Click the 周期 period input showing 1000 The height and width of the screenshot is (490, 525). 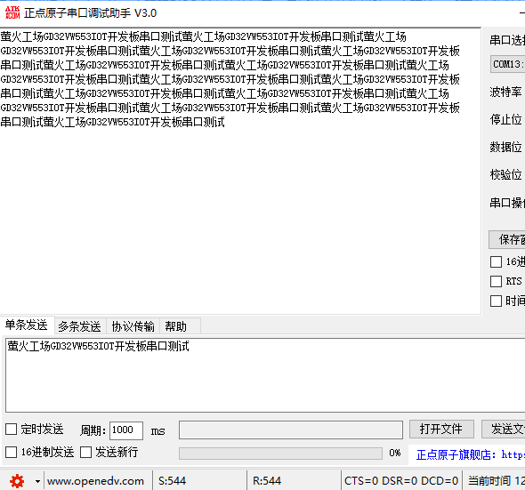click(126, 430)
